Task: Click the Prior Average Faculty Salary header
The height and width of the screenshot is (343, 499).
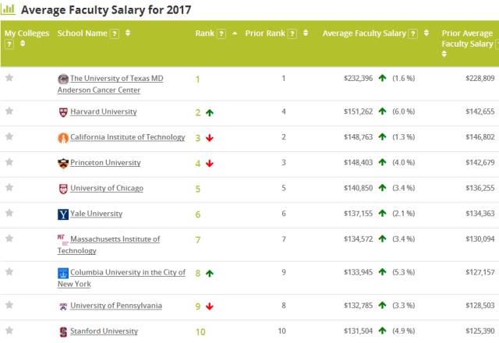Action: pyautogui.click(x=468, y=38)
